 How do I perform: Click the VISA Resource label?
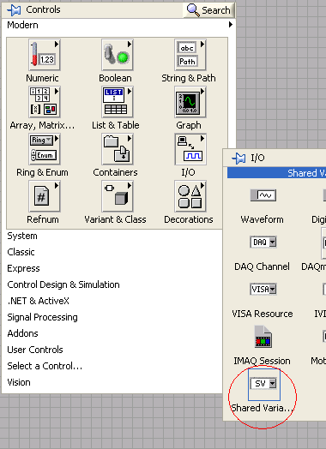[263, 314]
